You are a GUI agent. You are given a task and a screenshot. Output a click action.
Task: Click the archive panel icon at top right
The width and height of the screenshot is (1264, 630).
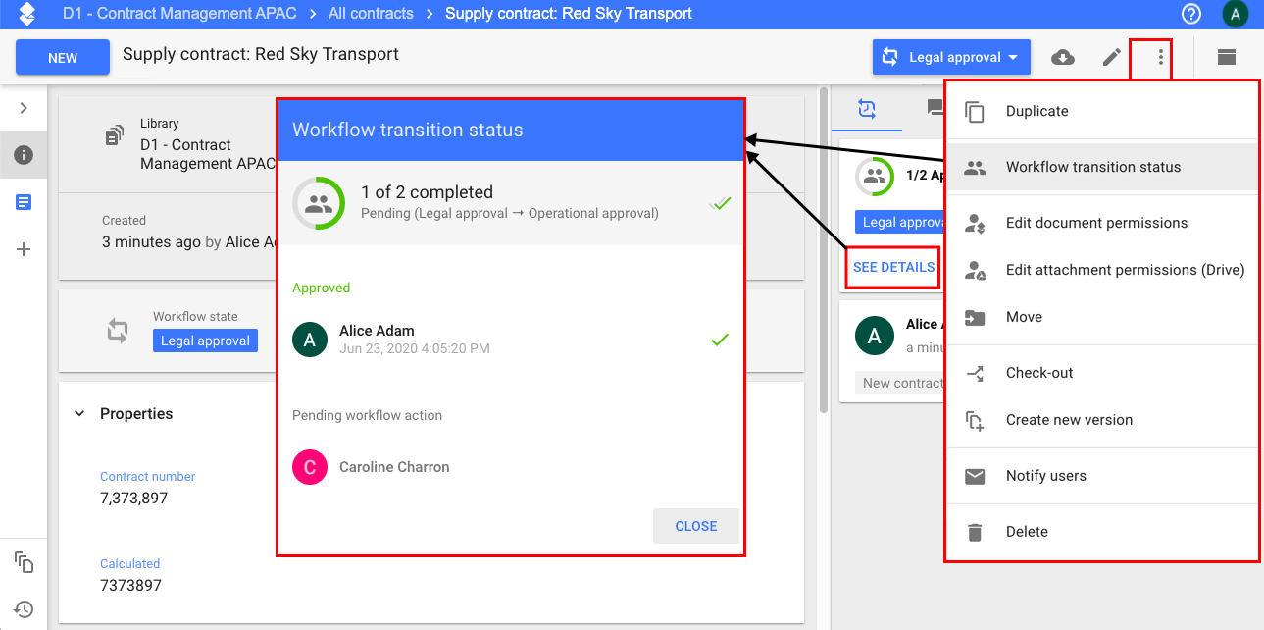pos(1226,57)
